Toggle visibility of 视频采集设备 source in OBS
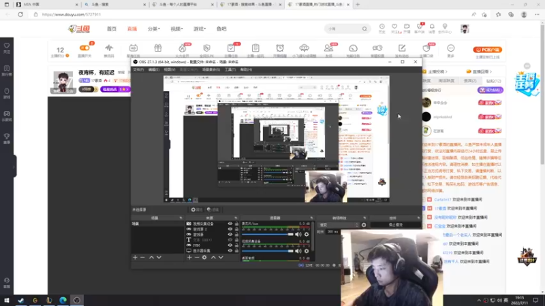Viewport: 545px width, 306px height. tap(230, 224)
